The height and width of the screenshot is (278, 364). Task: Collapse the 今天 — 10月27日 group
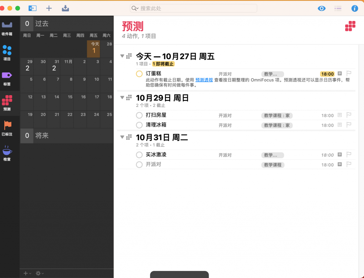click(x=122, y=56)
